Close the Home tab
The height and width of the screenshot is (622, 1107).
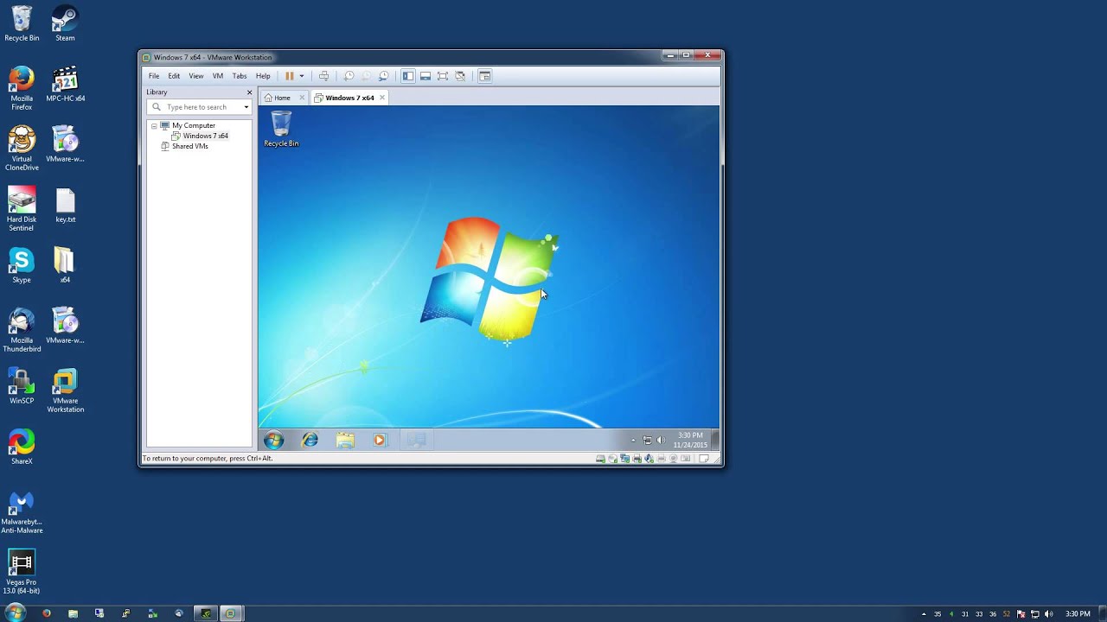pyautogui.click(x=302, y=98)
